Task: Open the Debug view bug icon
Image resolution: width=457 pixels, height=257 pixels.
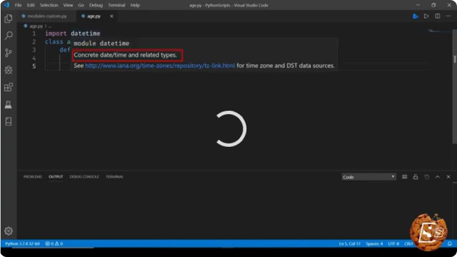Action: (8, 70)
